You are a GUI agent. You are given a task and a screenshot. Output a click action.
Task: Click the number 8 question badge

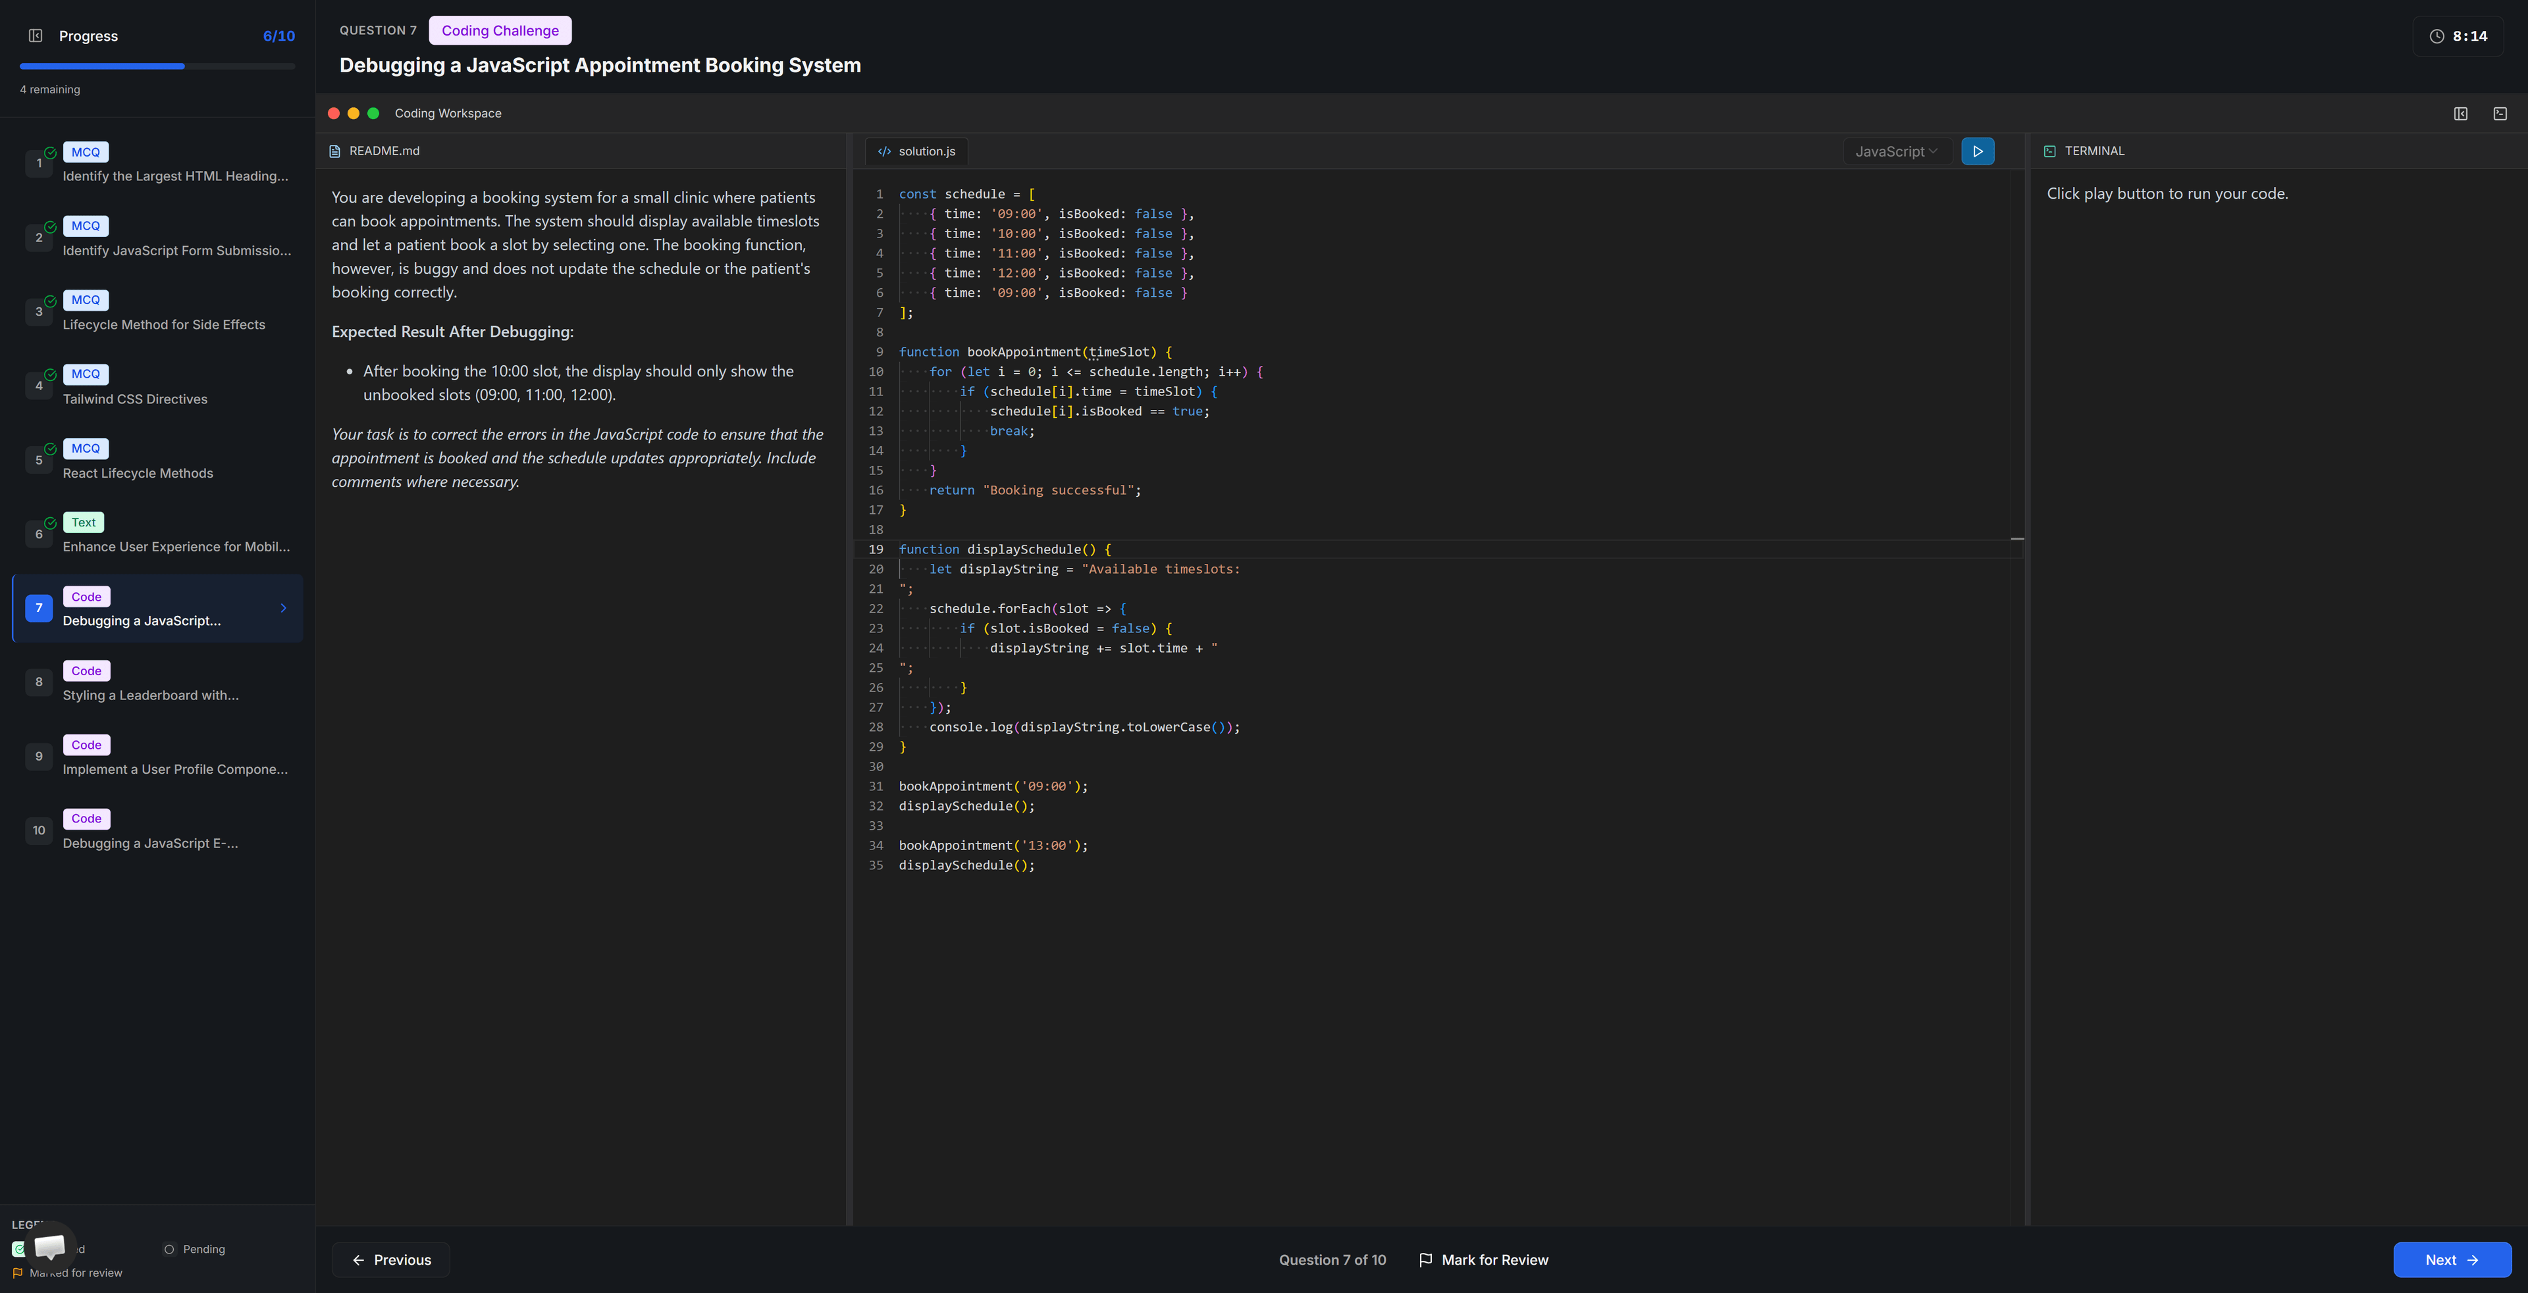pyautogui.click(x=39, y=682)
